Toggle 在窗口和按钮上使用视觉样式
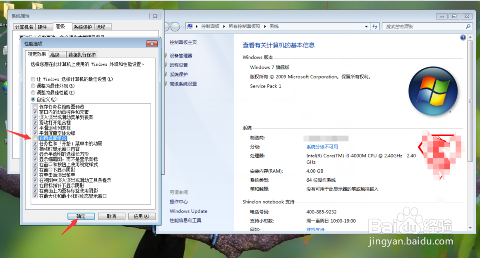This screenshot has width=480, height=258. [35, 165]
